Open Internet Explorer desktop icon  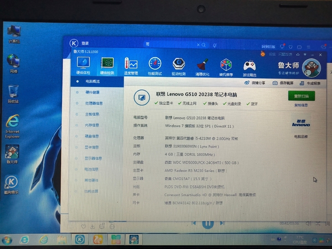tap(12, 126)
